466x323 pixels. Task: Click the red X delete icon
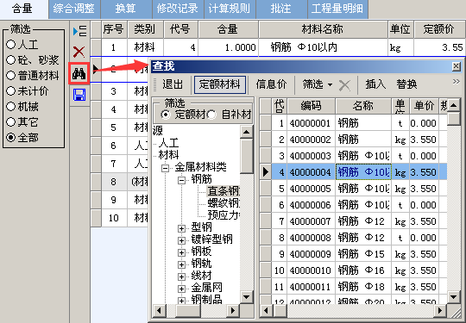pyautogui.click(x=79, y=52)
